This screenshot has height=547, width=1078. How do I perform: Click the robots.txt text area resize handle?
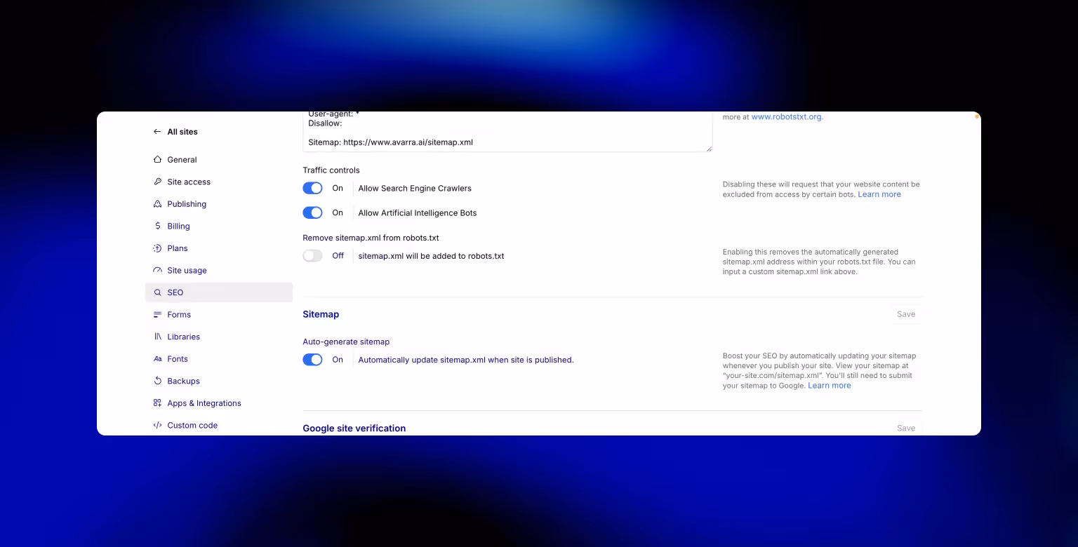tap(709, 149)
